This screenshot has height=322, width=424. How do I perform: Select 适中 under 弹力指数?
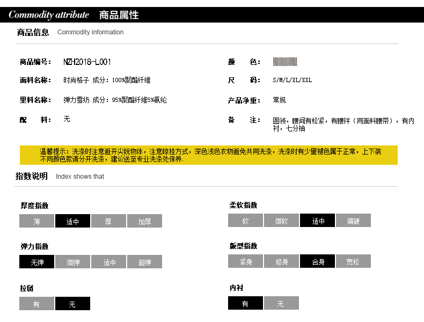109,262
